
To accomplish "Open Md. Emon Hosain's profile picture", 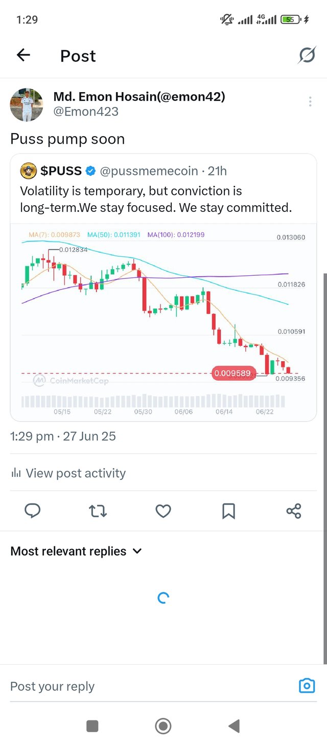I will [x=27, y=104].
